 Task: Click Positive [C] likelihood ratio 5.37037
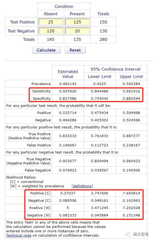point(68,193)
